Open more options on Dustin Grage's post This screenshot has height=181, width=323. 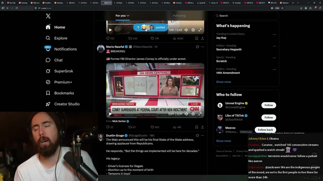click(202, 135)
